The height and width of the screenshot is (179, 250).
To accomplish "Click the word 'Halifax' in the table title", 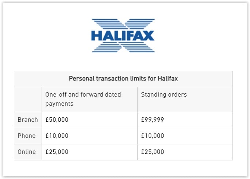I will point(168,78).
